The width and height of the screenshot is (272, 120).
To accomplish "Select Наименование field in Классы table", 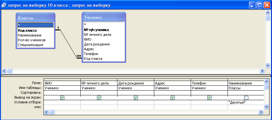I will (x=36, y=35).
